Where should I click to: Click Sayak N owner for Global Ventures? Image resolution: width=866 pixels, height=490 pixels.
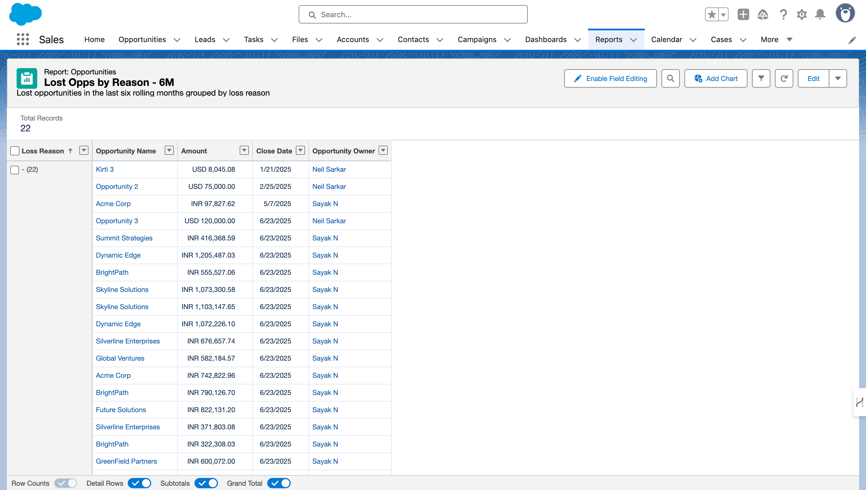click(325, 358)
